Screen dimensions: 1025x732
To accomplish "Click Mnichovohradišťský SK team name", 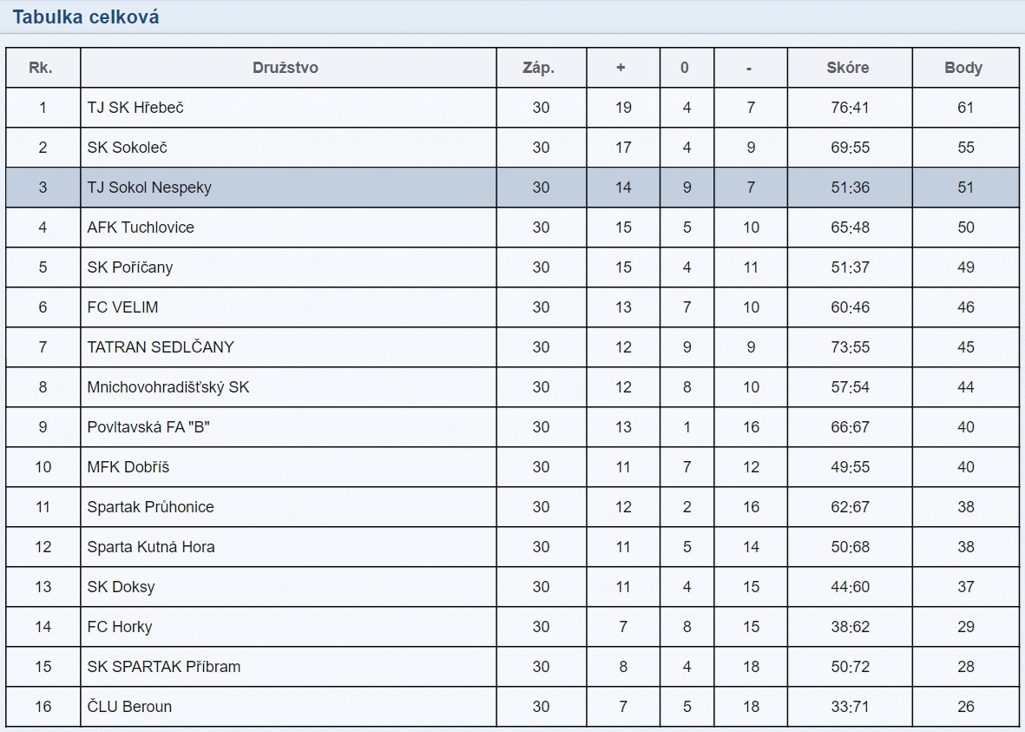I will point(168,387).
